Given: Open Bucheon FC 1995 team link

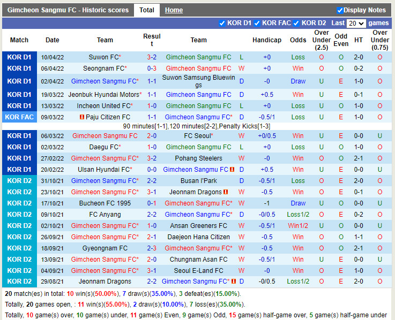Looking at the screenshot, I should click(x=105, y=203).
